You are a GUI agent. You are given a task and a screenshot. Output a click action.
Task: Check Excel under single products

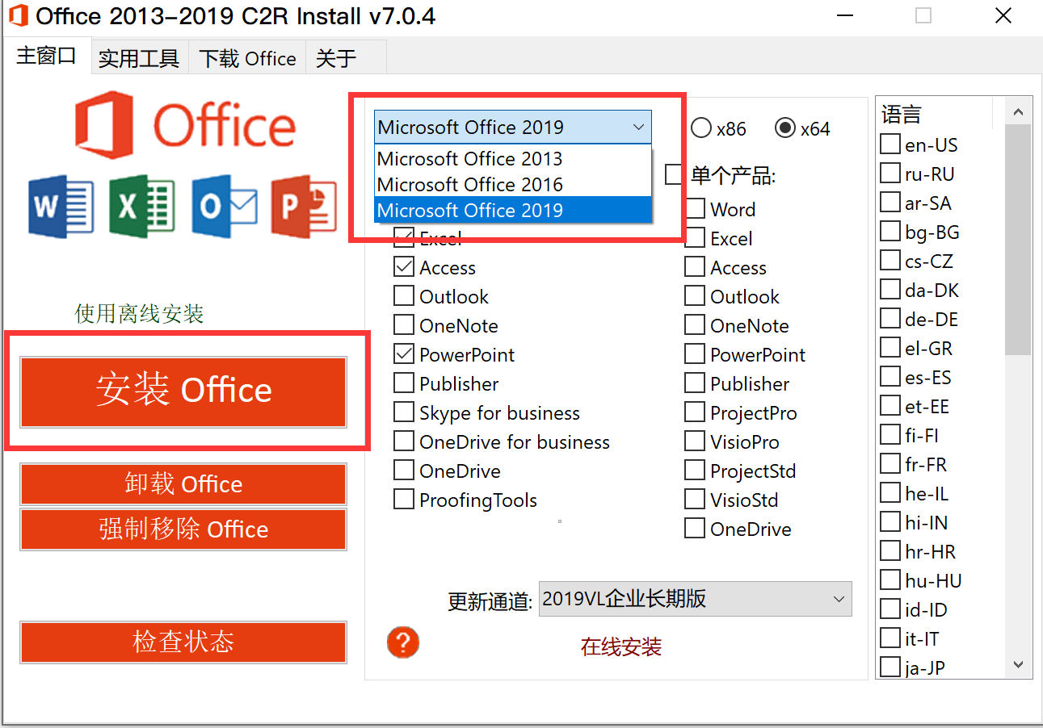click(695, 238)
